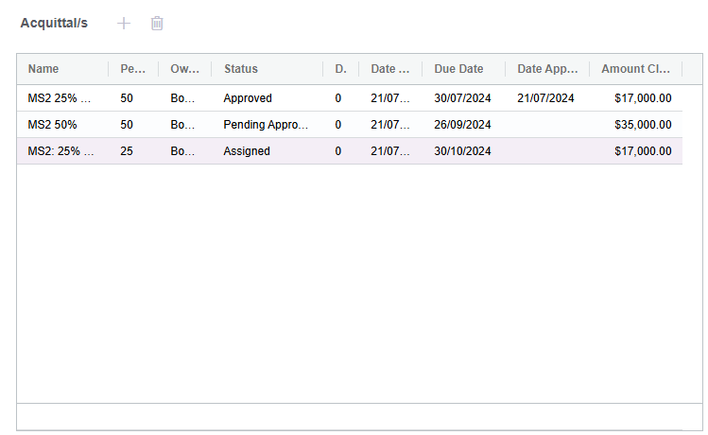Viewport: 708px width, 435px height.
Task: Click the $35,000.00 amount cell
Action: coord(643,125)
